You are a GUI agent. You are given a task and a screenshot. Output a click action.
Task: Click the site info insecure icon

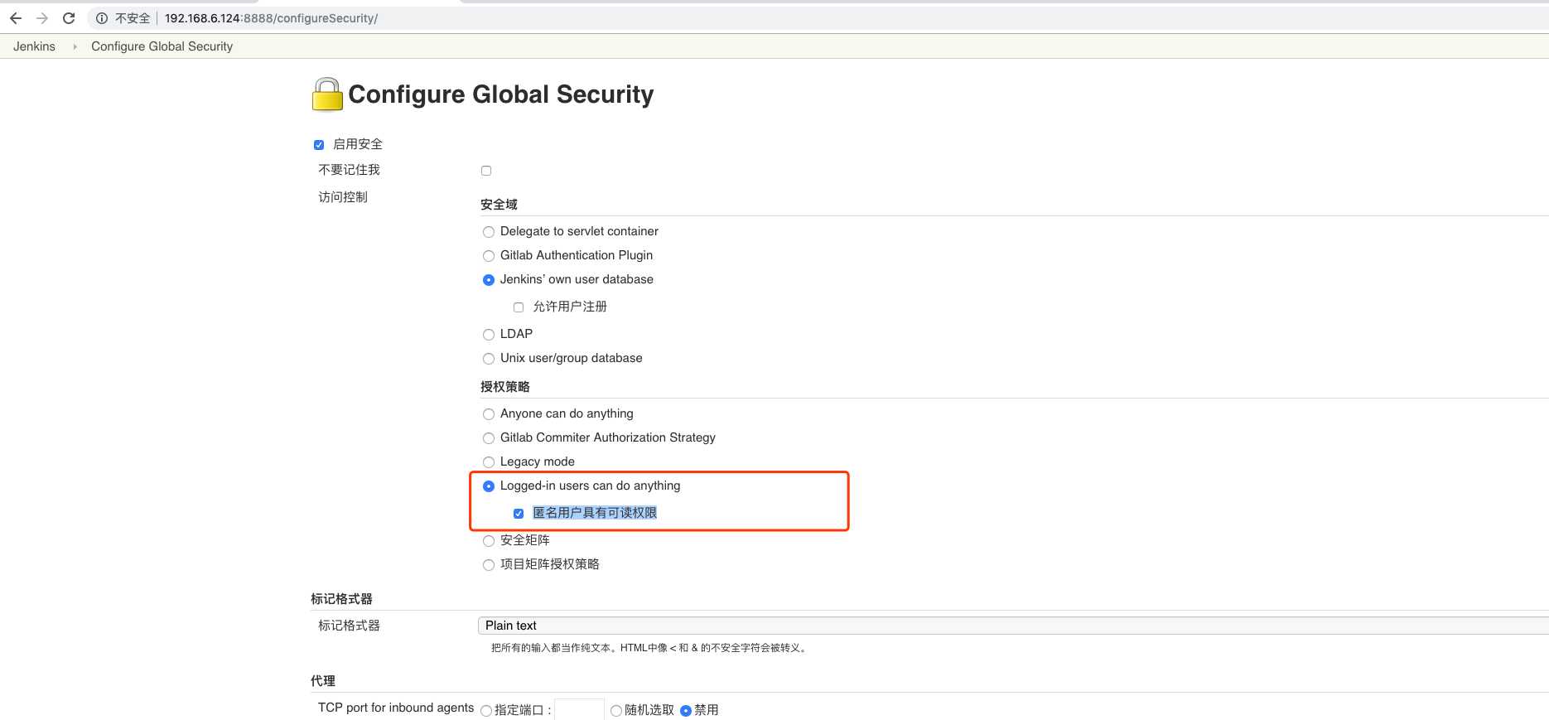point(102,18)
